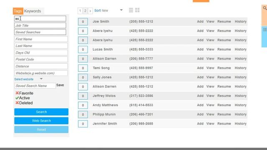The image size is (267, 150).
Task: Click the Sort label link
Action: tap(98, 10)
